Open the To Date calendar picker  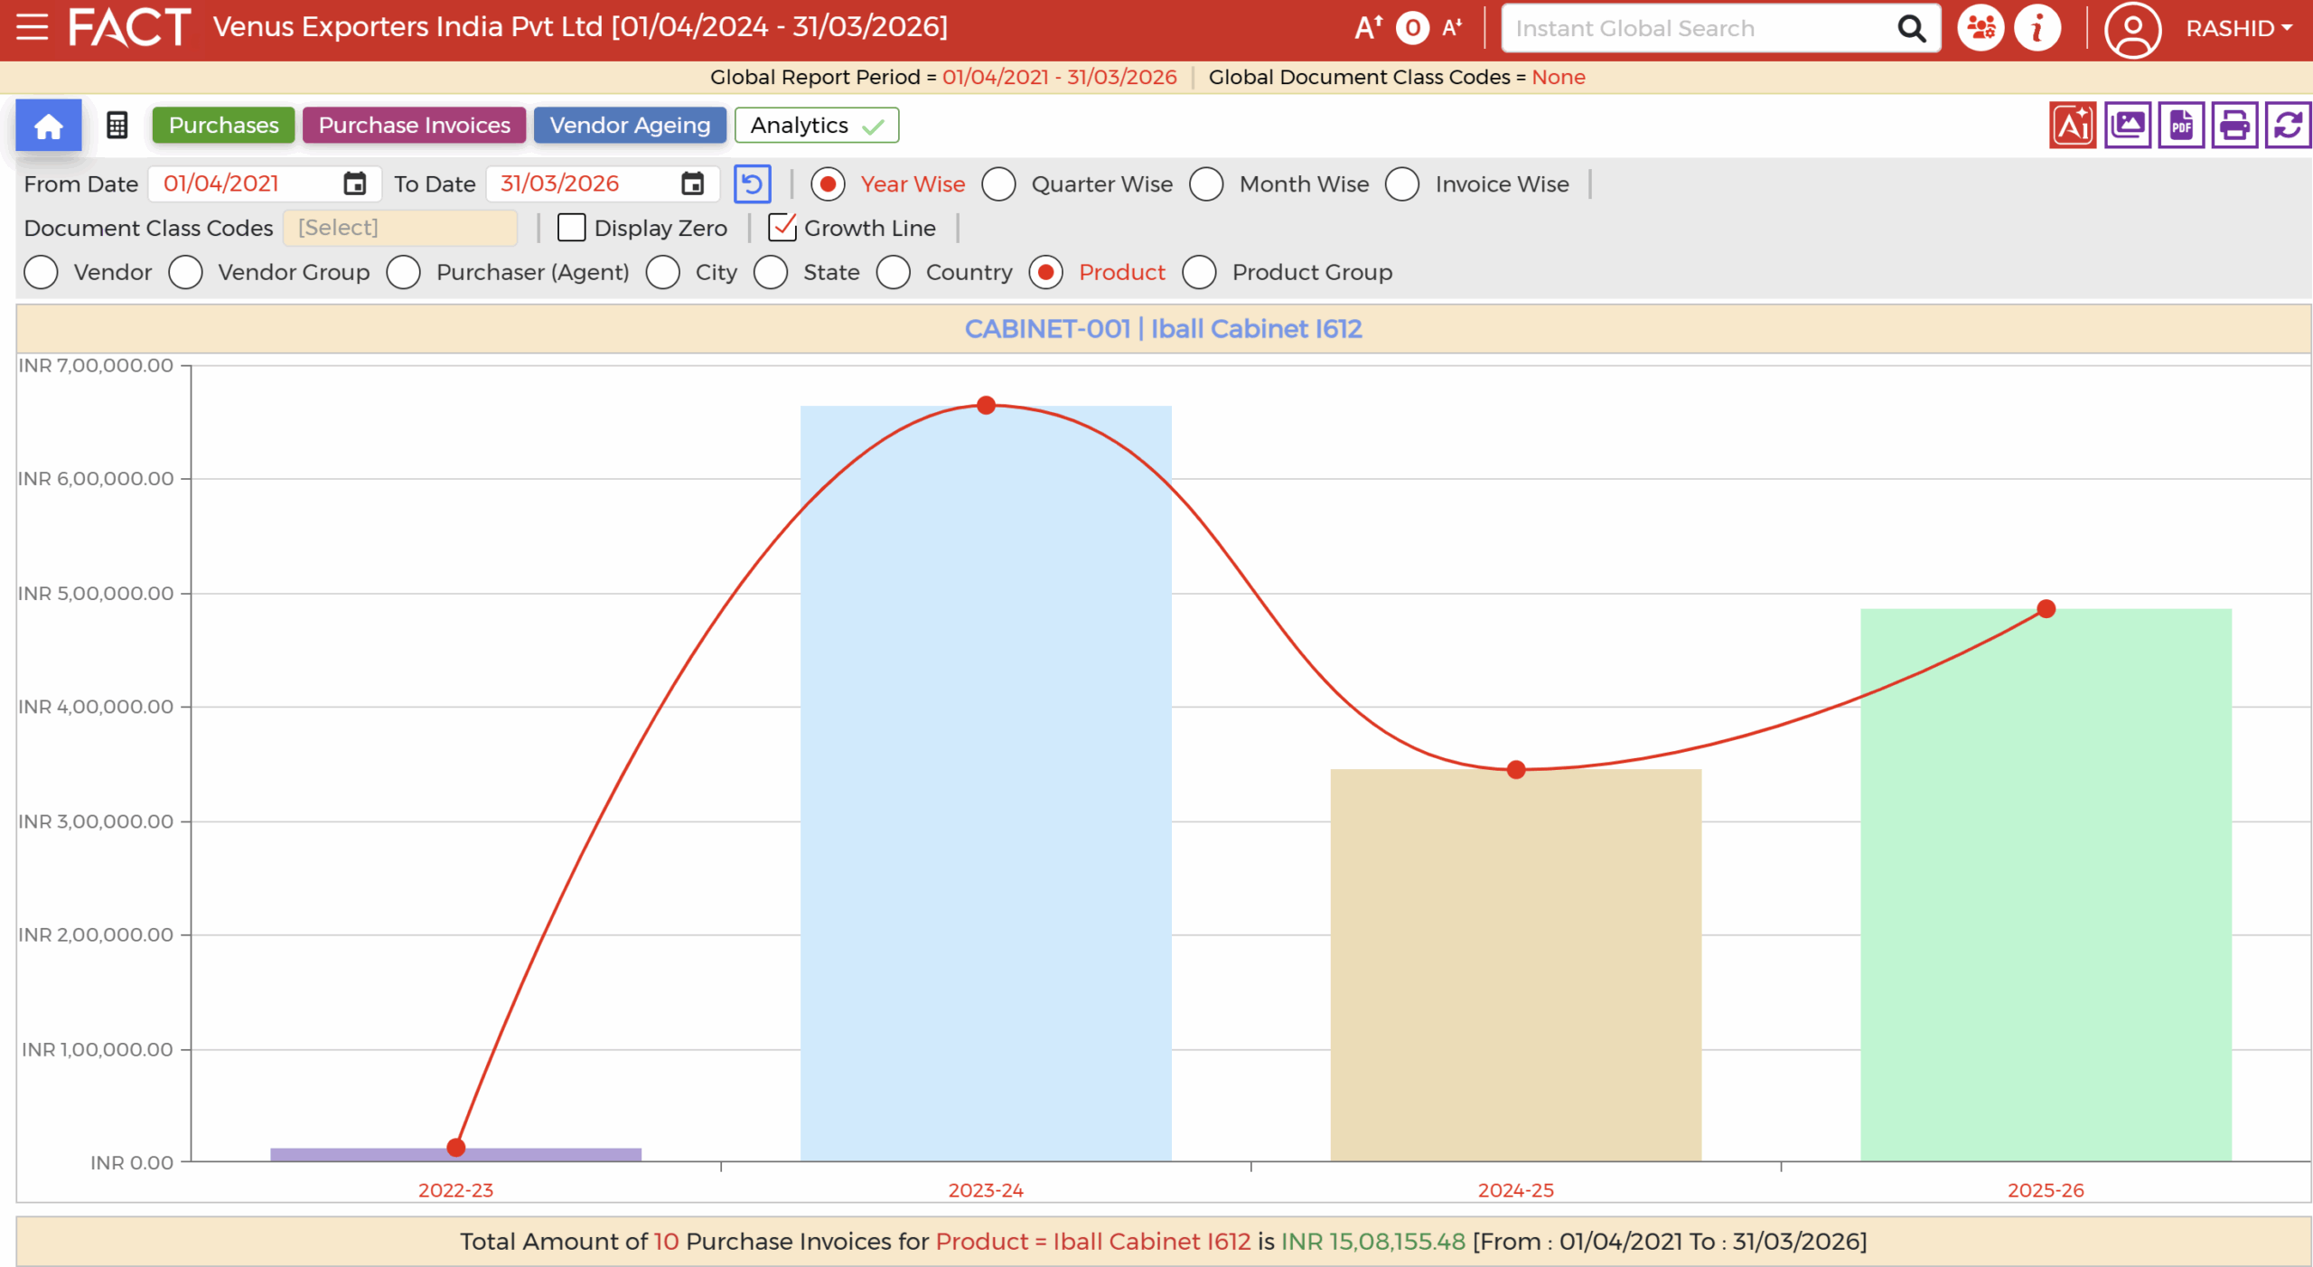692,183
